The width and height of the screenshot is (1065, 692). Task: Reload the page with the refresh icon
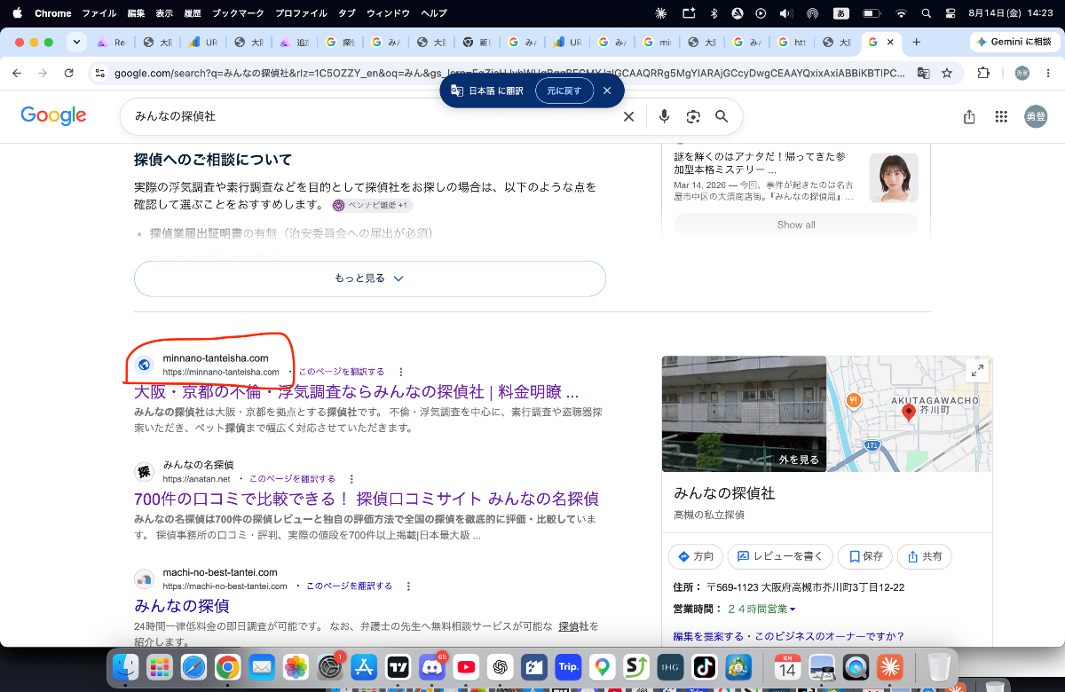(x=68, y=73)
